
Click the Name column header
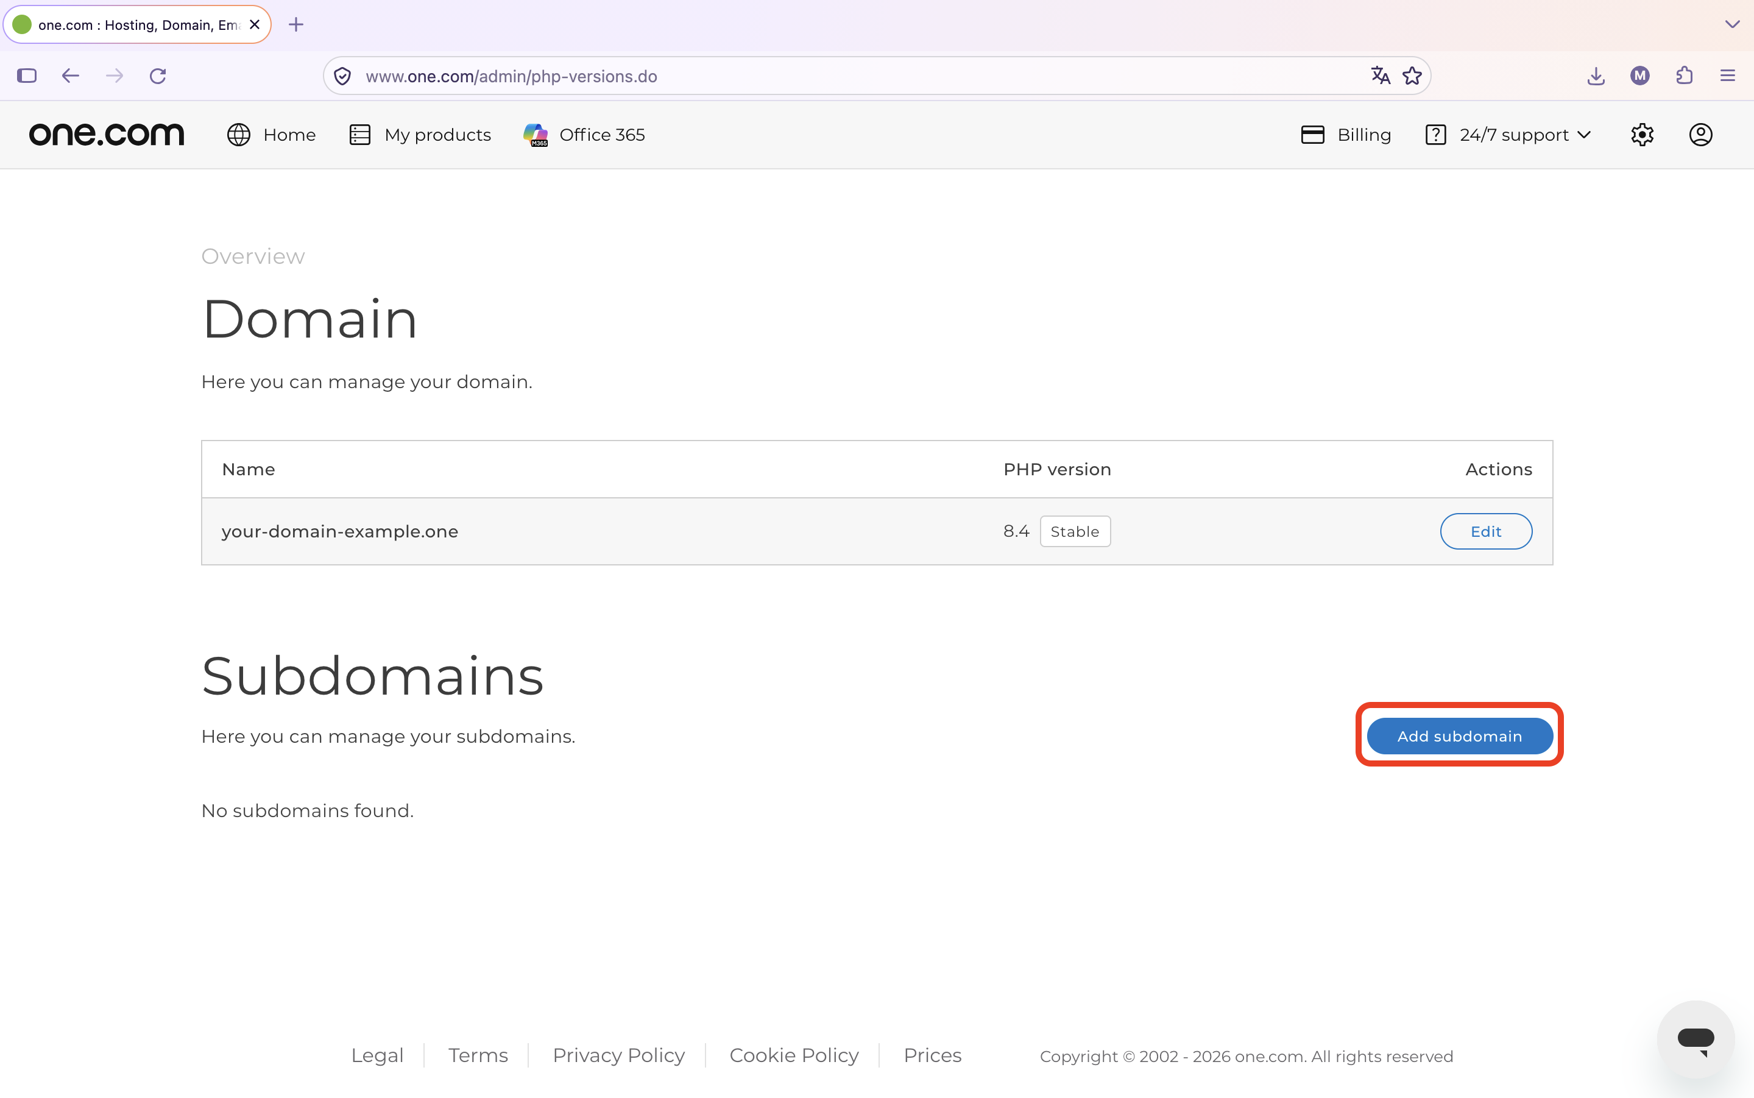coord(249,470)
